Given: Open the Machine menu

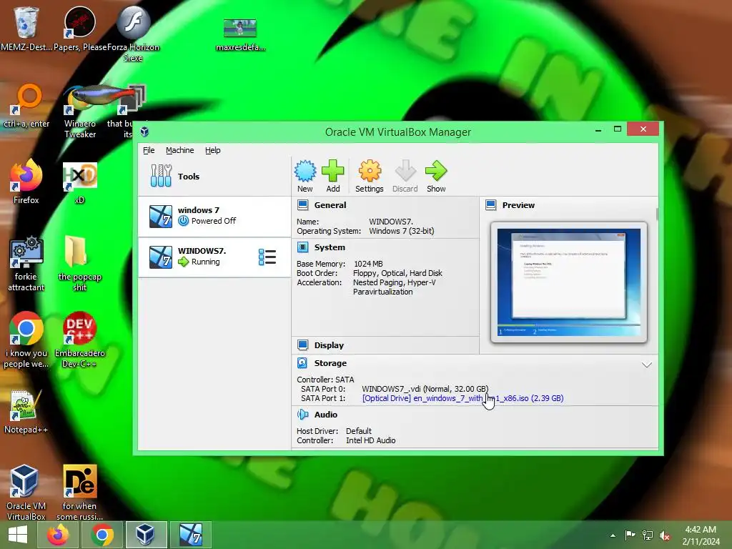Looking at the screenshot, I should point(179,150).
